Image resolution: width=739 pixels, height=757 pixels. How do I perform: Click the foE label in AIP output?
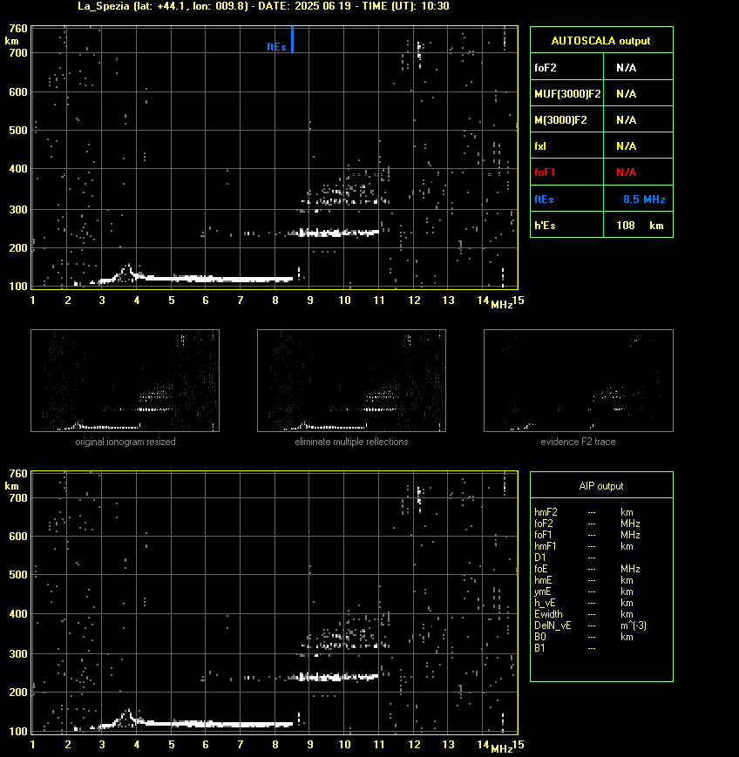[x=541, y=569]
